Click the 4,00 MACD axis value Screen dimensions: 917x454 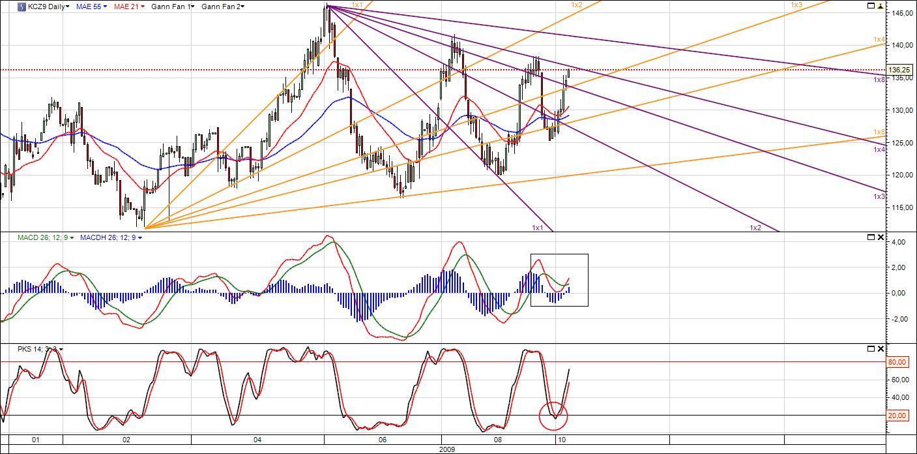(898, 242)
